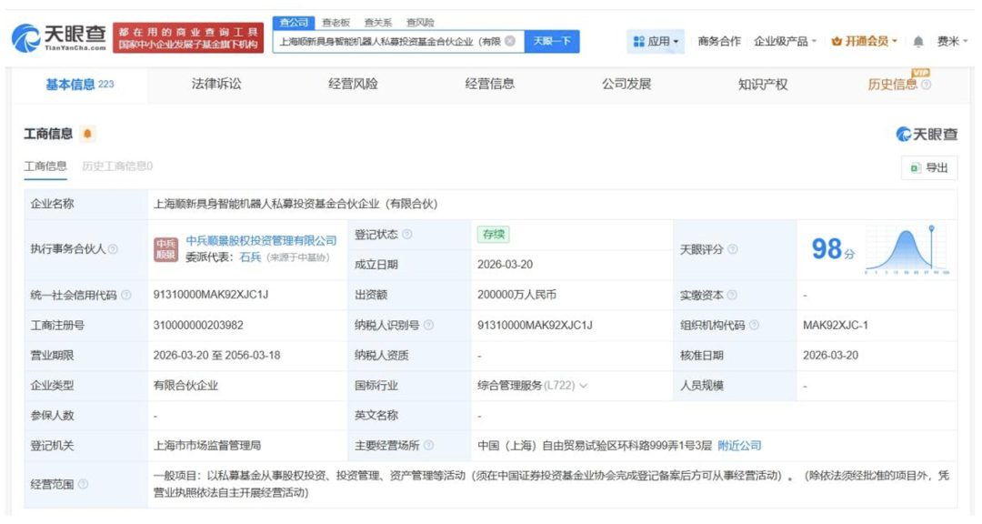The width and height of the screenshot is (982, 524).
Task: Select the 查公司 search tab
Action: point(293,23)
